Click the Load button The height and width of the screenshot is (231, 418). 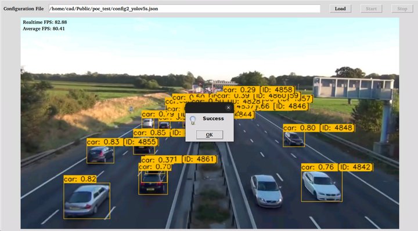pos(340,9)
